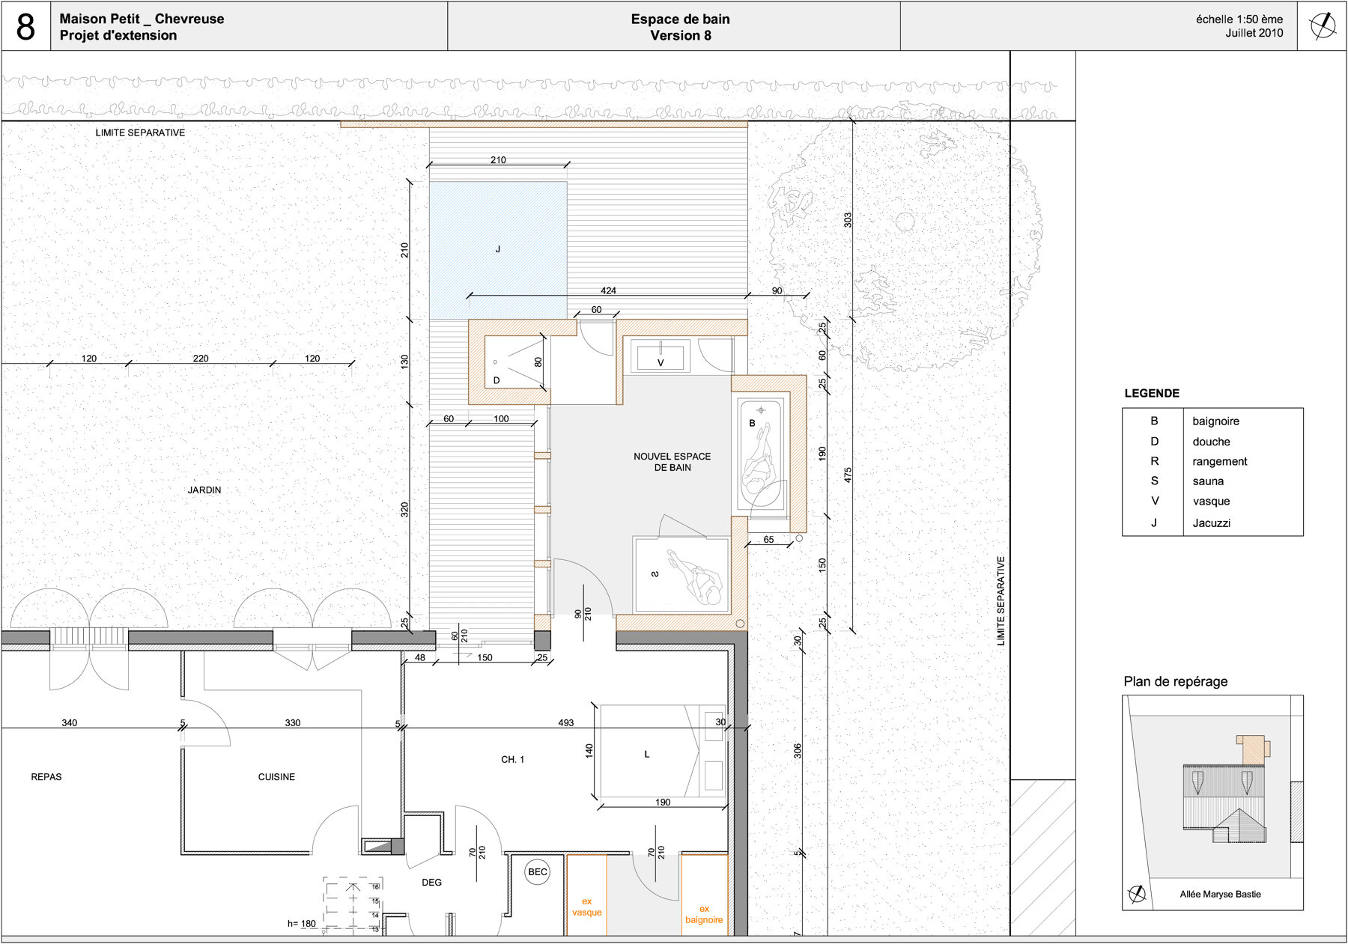
Task: Select the bed symbol labeled L
Action: (x=663, y=751)
